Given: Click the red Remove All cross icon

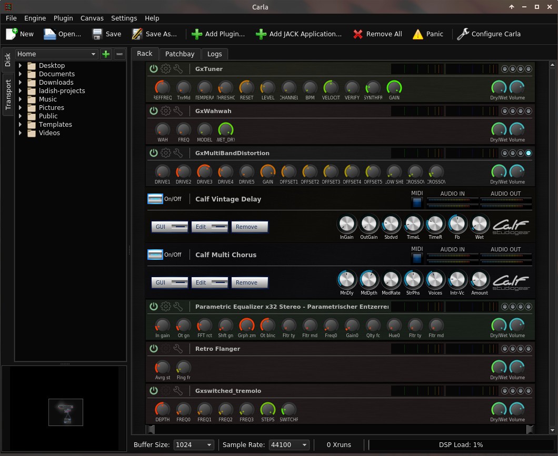Looking at the screenshot, I should coord(358,34).
